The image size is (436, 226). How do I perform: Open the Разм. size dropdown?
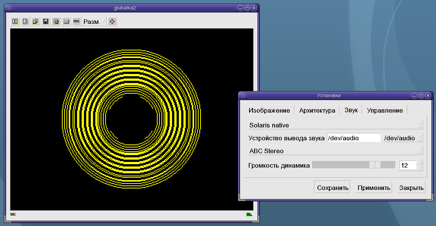tap(94, 21)
